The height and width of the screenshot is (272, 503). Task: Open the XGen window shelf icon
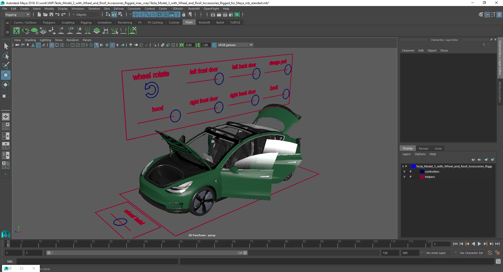17,31
